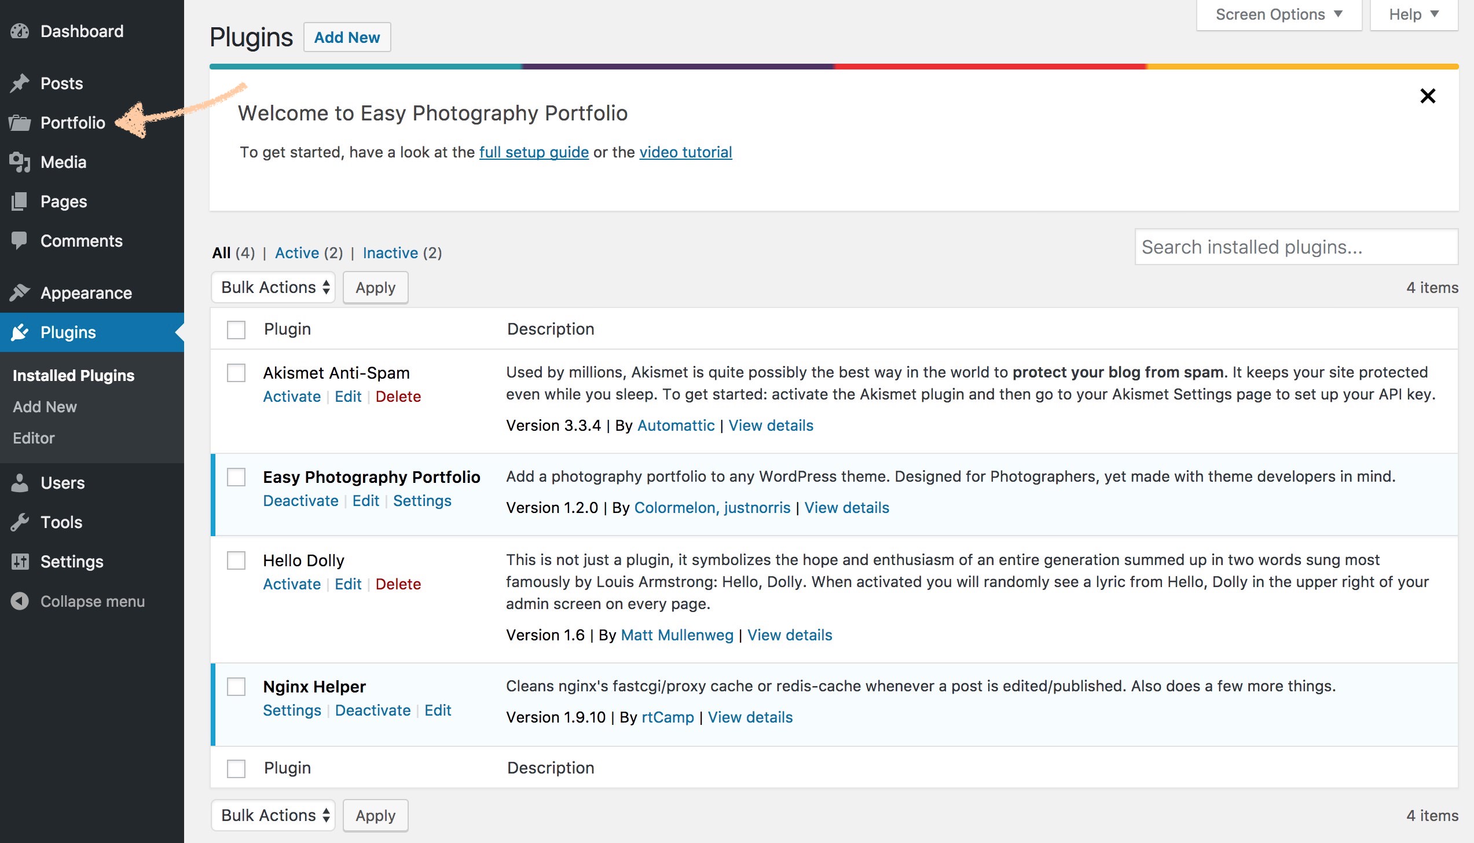1474x843 pixels.
Task: View details for Akismet Anti-Spam
Action: pyautogui.click(x=771, y=426)
